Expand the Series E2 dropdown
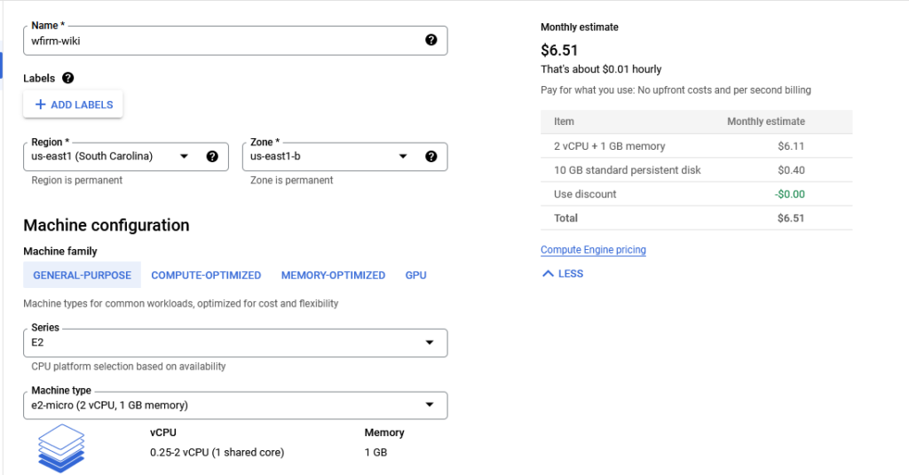 [x=235, y=343]
